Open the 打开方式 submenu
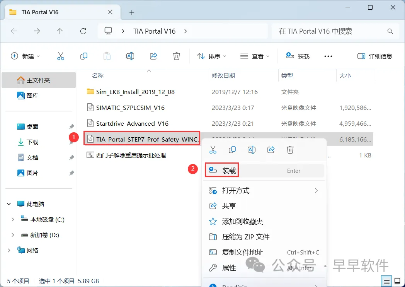 pyautogui.click(x=264, y=191)
